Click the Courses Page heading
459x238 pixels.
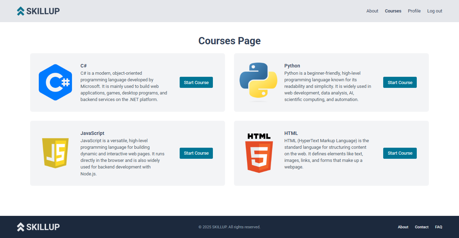(229, 41)
